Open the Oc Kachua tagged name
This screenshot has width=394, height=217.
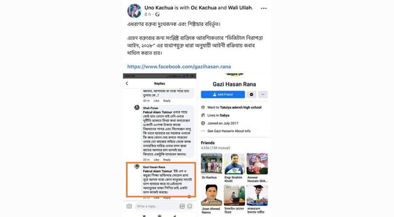click(x=203, y=8)
